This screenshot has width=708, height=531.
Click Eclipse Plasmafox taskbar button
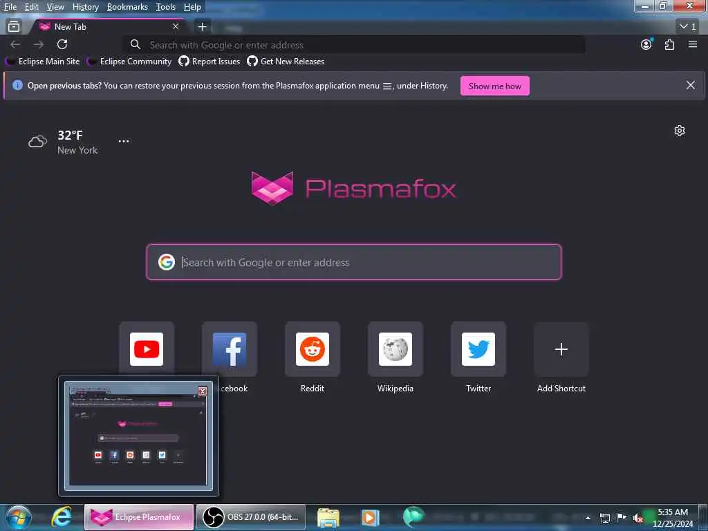[x=139, y=517]
